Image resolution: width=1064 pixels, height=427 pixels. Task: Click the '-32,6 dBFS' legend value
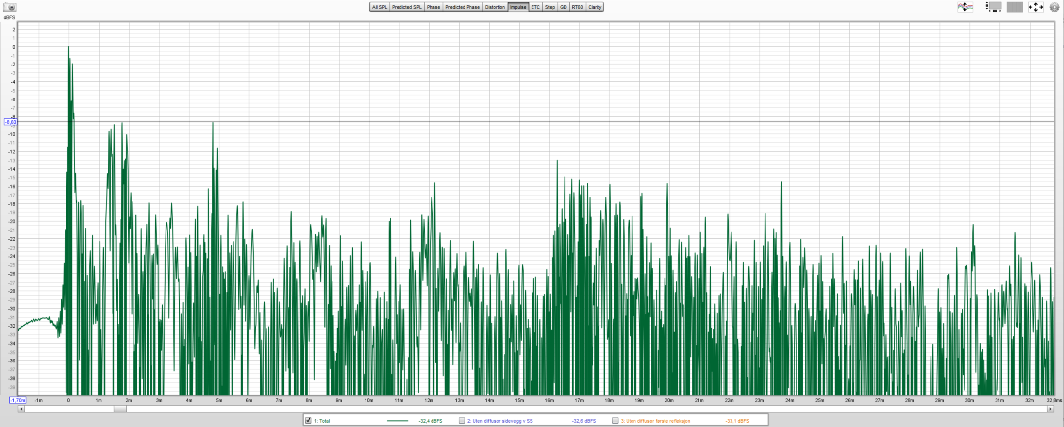pos(584,421)
